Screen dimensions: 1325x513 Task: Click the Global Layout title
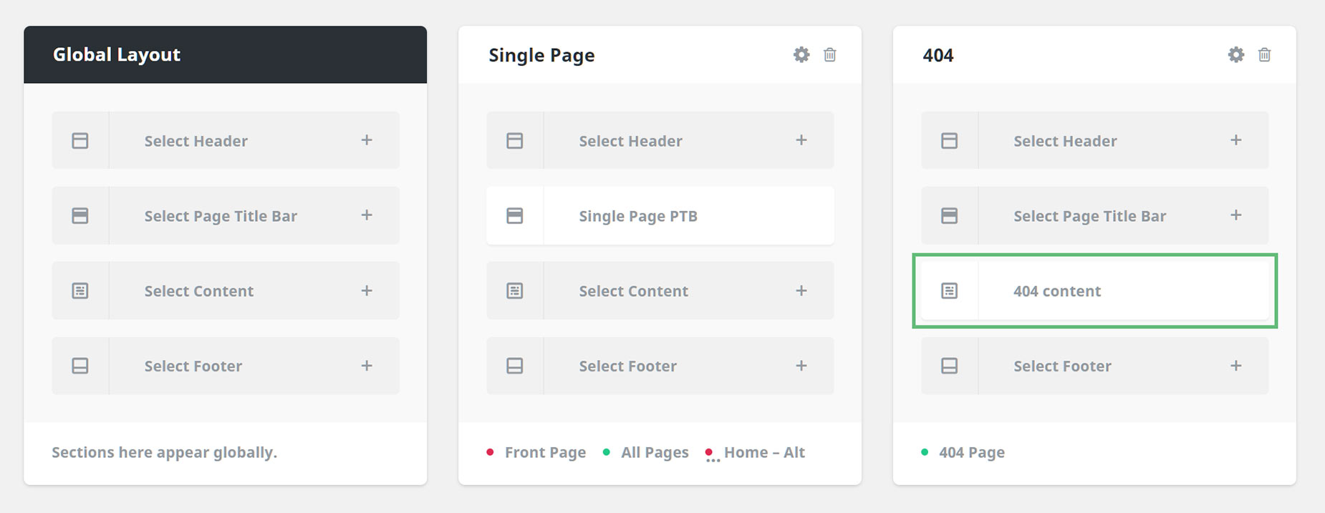point(117,55)
